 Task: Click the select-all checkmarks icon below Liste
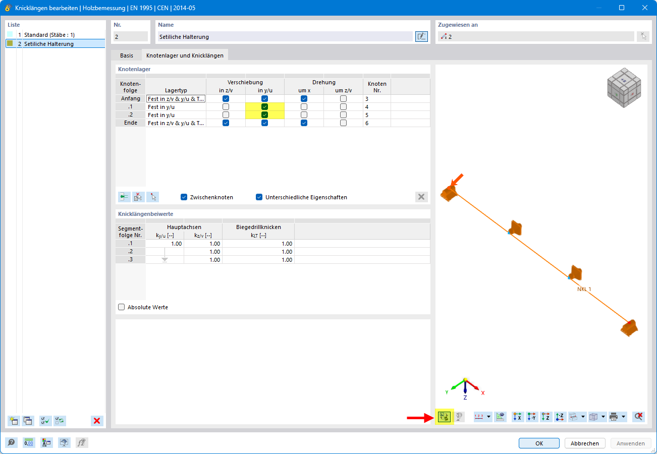45,421
